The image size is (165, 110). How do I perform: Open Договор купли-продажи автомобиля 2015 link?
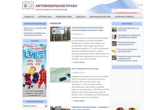[127, 50]
